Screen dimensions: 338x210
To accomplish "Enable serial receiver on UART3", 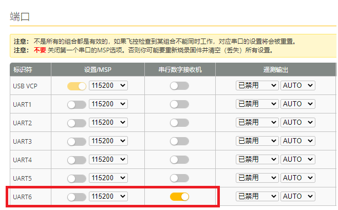I will [x=179, y=141].
